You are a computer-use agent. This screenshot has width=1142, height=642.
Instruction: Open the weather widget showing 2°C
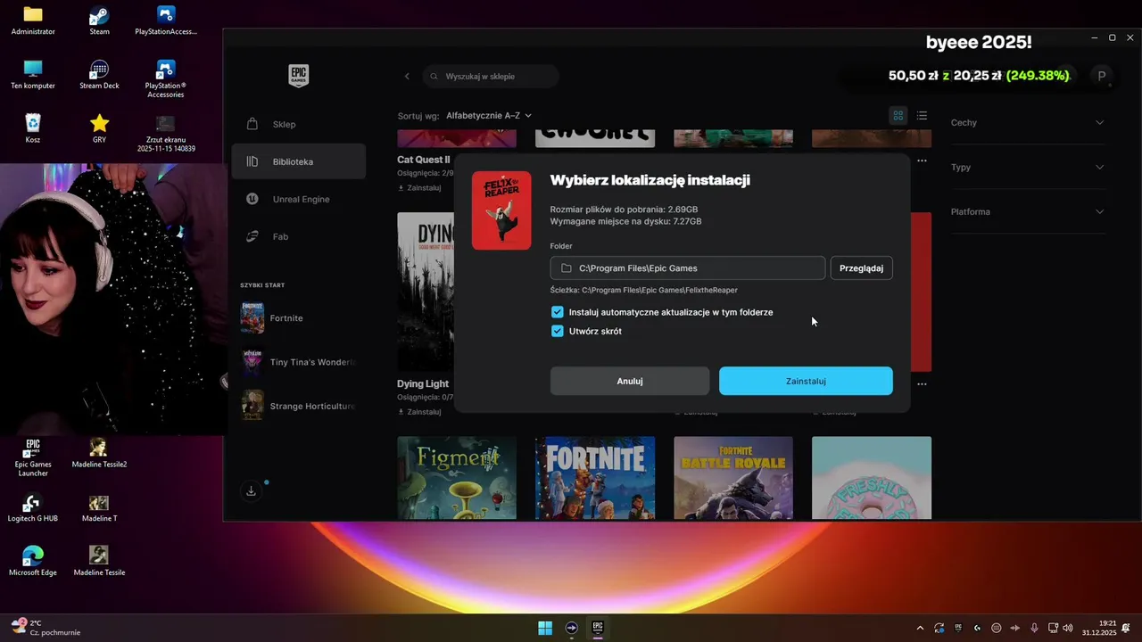pos(45,628)
